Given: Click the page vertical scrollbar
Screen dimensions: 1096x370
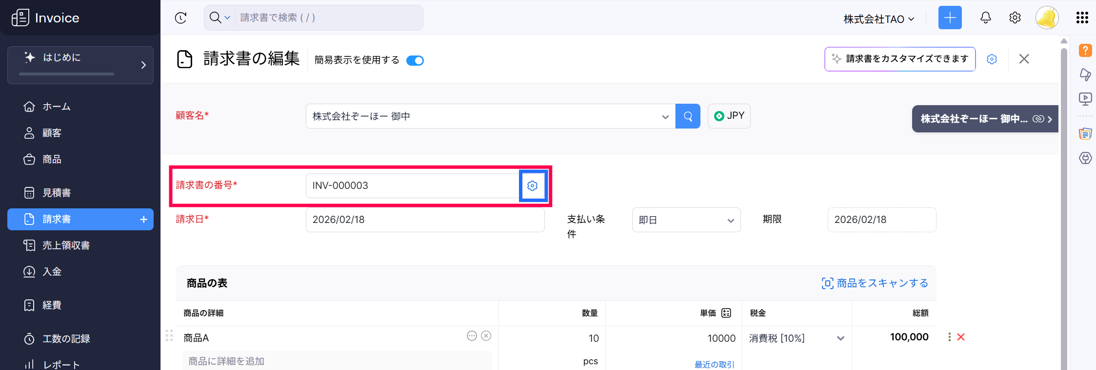Looking at the screenshot, I should point(1064,195).
